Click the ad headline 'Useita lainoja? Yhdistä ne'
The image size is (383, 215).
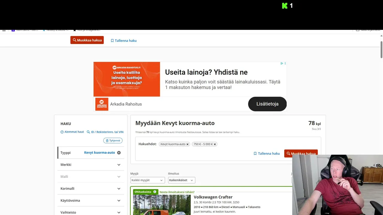[206, 72]
